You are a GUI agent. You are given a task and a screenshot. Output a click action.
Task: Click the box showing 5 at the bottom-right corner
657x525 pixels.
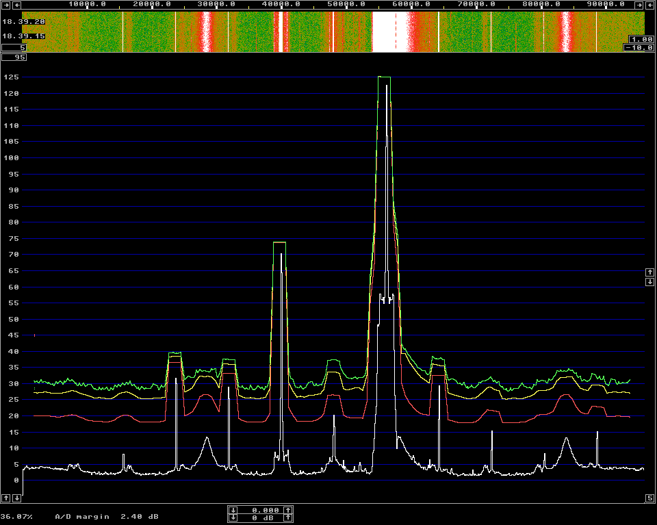[649, 498]
